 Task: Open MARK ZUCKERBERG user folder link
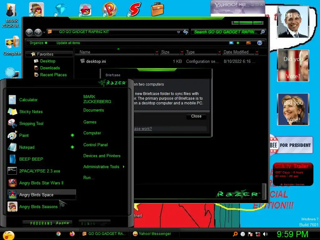pos(97,99)
